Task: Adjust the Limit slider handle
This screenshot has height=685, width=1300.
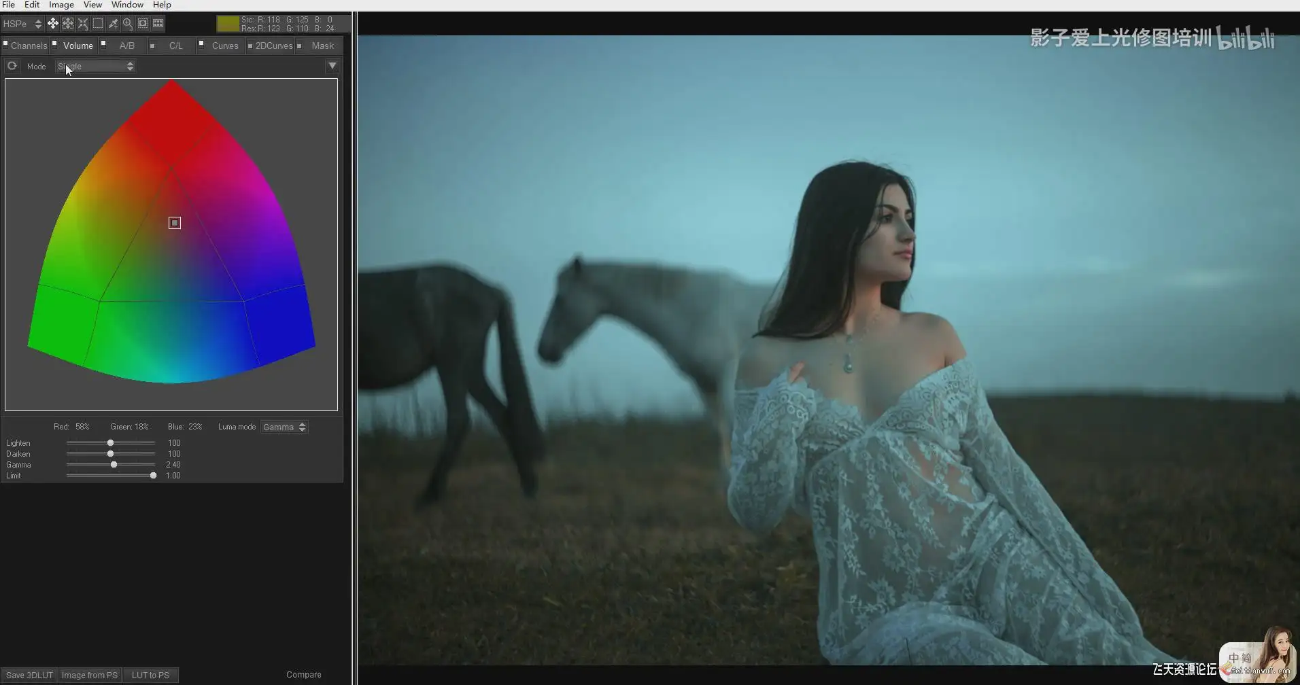Action: pos(153,476)
